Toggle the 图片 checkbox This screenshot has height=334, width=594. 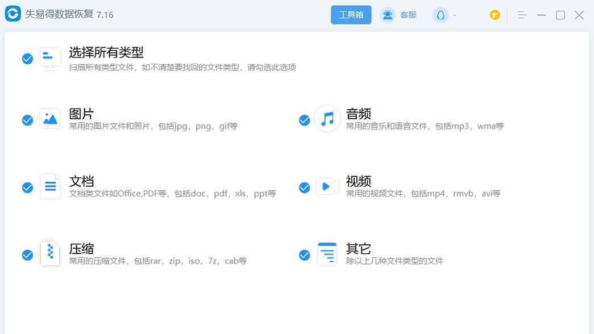(27, 120)
